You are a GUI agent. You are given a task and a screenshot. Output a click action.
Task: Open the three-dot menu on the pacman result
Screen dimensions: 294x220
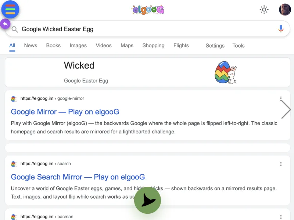281,216
